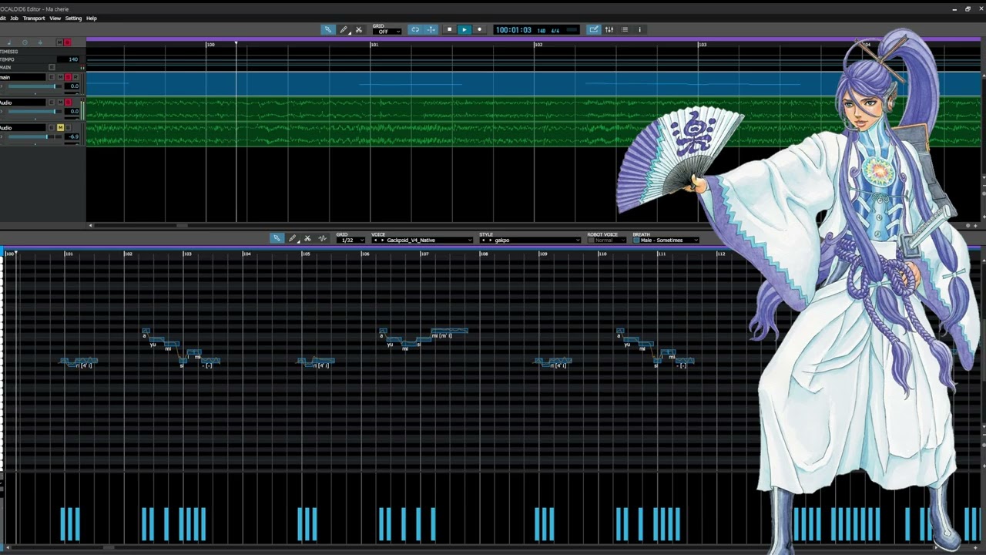Select scissors tool in piano roll toolbar
986x555 pixels.
coord(307,238)
